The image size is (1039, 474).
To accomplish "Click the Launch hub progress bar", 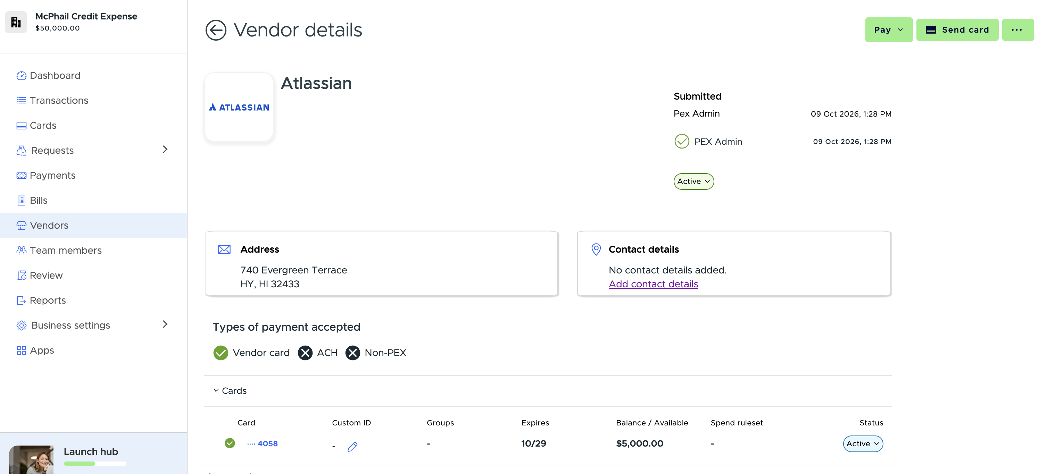I will click(x=95, y=464).
